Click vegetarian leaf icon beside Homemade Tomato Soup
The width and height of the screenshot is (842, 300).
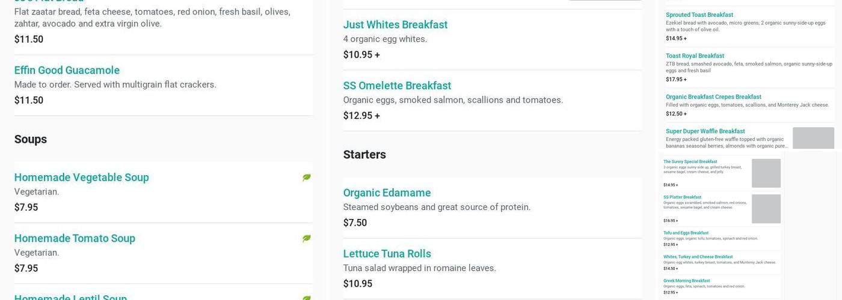(x=306, y=239)
